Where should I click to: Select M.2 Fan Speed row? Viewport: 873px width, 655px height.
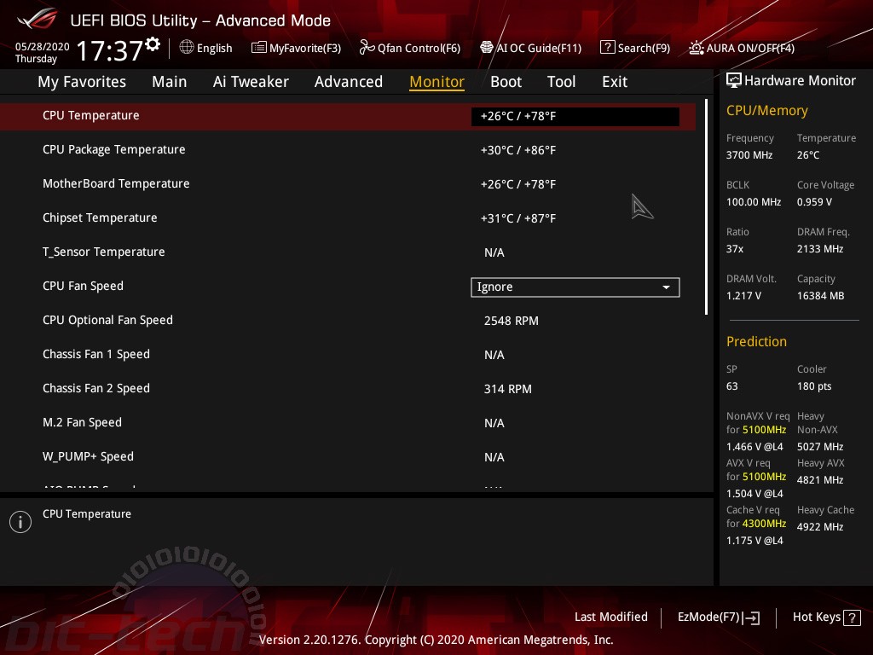pos(348,422)
